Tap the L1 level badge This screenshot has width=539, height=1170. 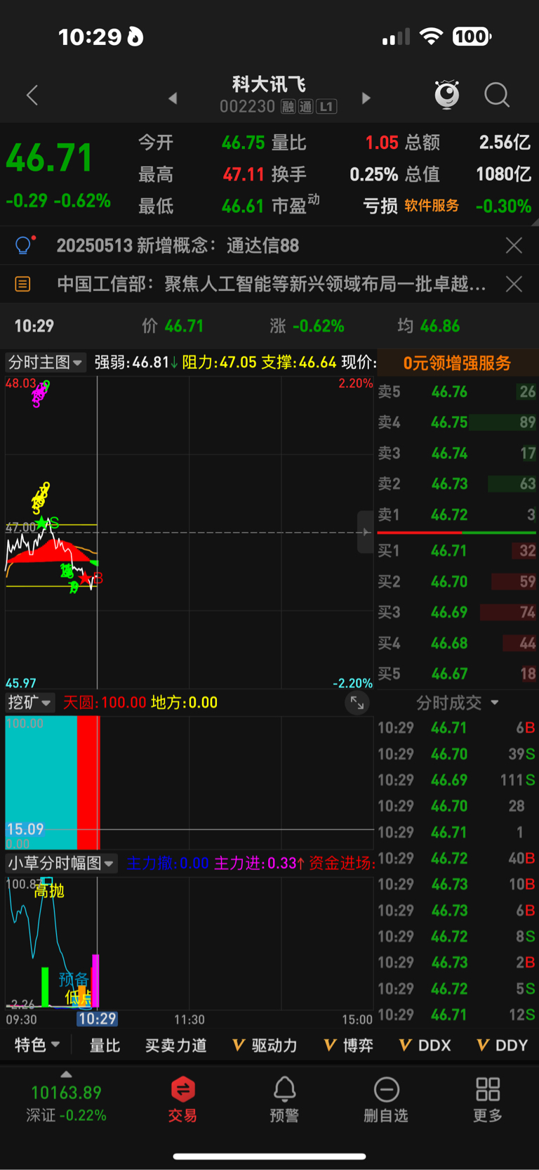(326, 107)
